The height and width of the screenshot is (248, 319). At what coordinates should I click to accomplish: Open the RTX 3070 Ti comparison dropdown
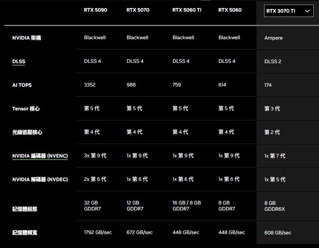pyautogui.click(x=288, y=11)
